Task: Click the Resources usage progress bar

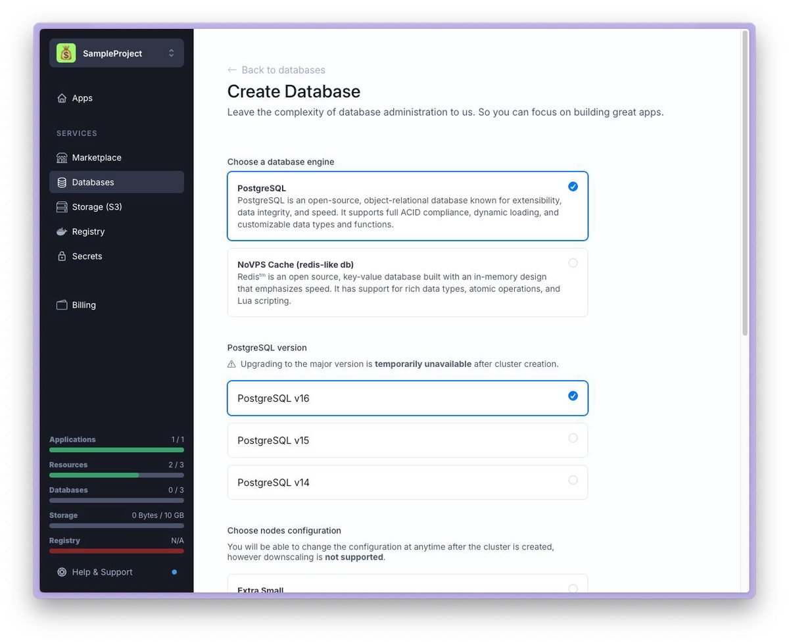Action: tap(116, 475)
